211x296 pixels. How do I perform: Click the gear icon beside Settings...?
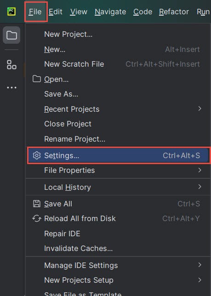[37, 155]
